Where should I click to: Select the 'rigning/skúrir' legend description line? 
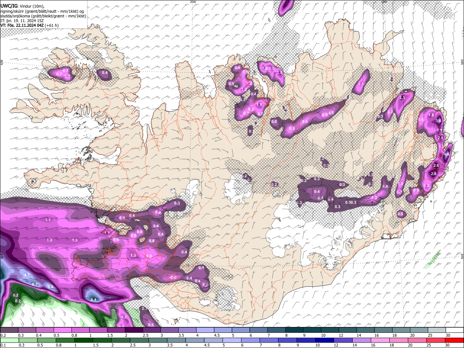(x=42, y=11)
